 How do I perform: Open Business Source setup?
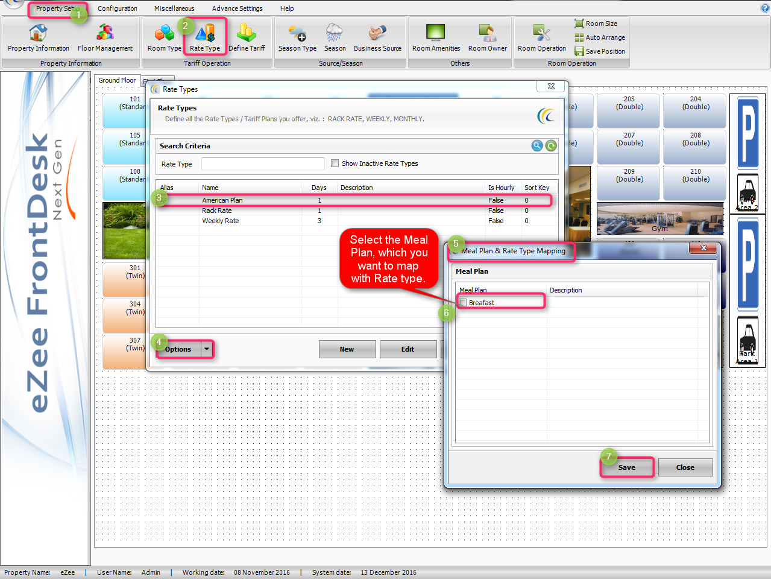point(377,38)
